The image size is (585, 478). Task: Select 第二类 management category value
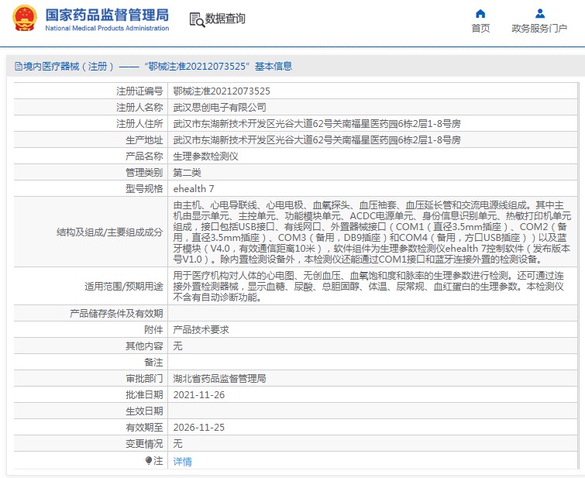click(x=187, y=173)
